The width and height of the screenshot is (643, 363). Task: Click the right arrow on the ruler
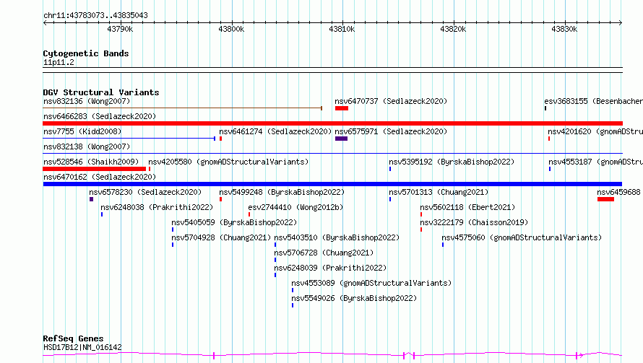point(621,22)
